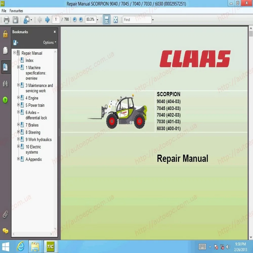
Task: Select the A Appendix bookmark
Action: pos(34,159)
